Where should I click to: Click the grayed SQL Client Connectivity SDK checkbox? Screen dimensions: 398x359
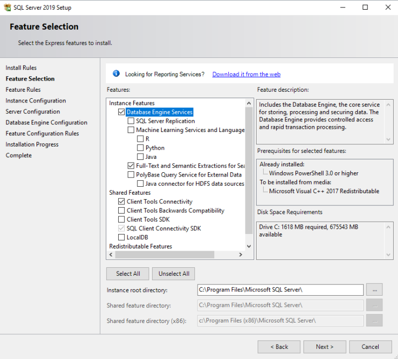tap(121, 228)
